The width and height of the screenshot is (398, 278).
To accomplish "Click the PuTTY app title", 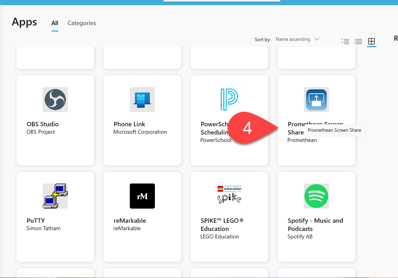I will (36, 221).
